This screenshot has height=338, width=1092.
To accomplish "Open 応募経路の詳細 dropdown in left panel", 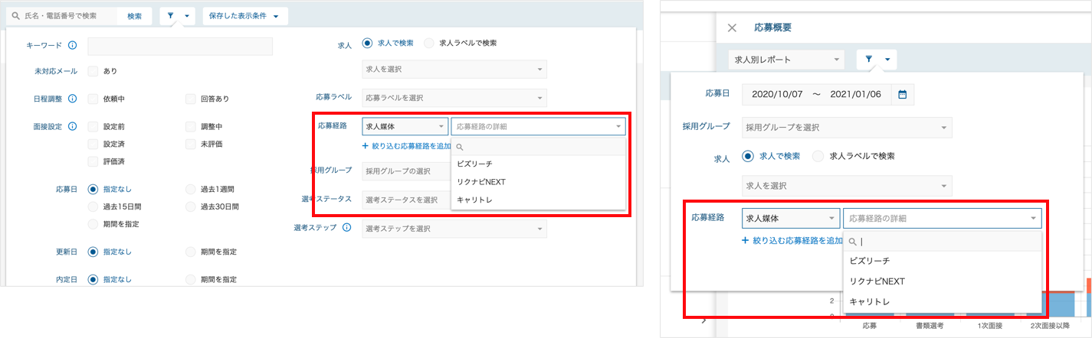I will (539, 126).
